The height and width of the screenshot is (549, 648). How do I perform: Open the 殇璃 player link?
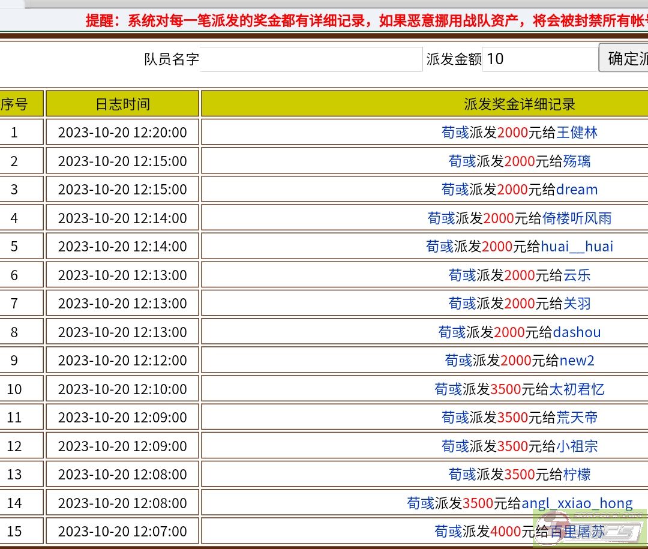pyautogui.click(x=577, y=161)
